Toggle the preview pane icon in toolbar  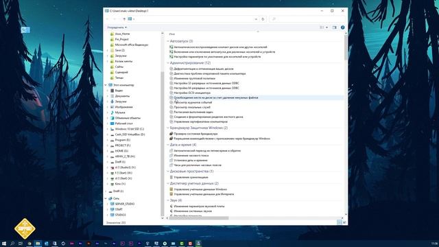(x=334, y=27)
